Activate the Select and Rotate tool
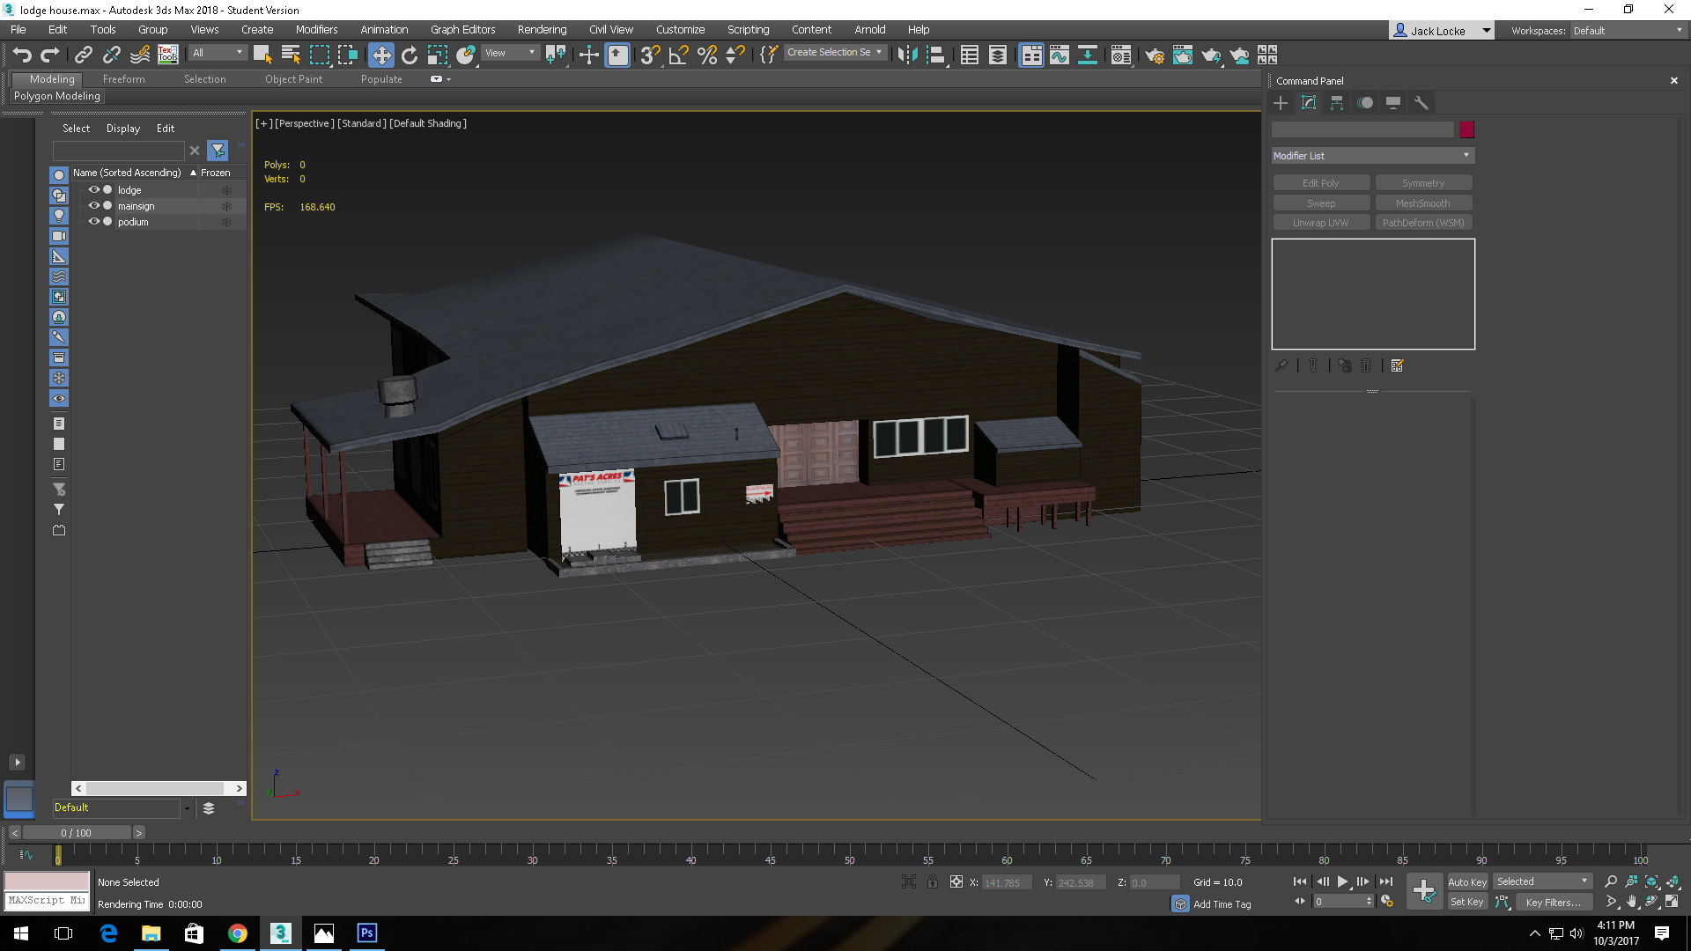The height and width of the screenshot is (951, 1691). pyautogui.click(x=410, y=55)
